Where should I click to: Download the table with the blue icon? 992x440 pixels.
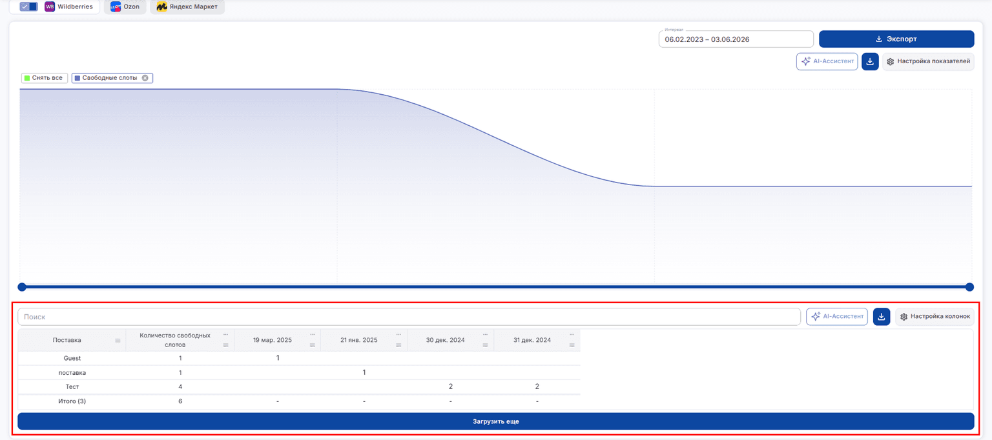pos(882,317)
